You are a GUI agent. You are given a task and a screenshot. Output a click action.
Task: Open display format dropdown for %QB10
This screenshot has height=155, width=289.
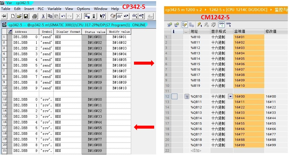coord(231,96)
